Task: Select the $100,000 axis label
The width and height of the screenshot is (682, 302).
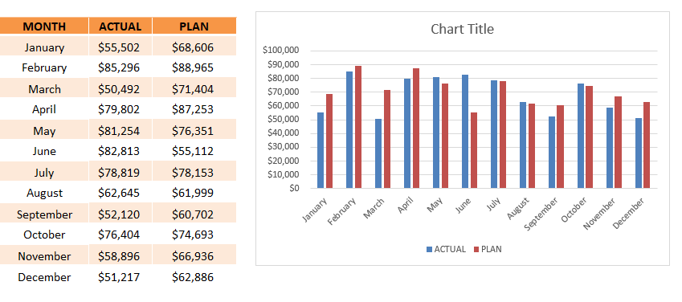Action: (280, 51)
